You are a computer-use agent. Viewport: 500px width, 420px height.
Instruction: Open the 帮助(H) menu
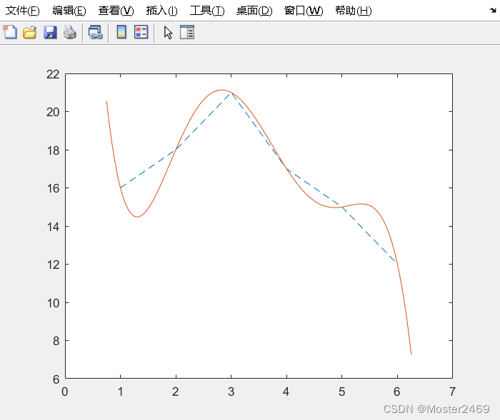(x=354, y=11)
